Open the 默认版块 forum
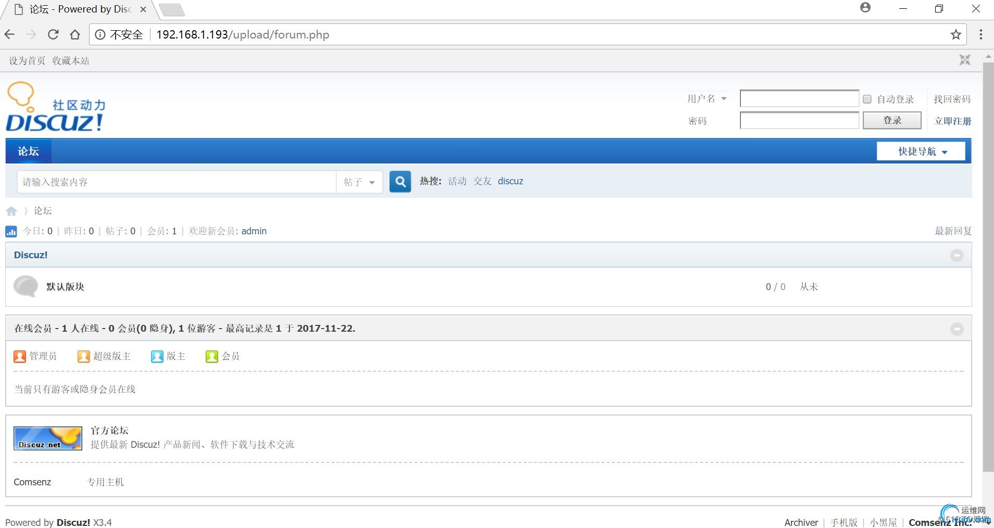The image size is (994, 528). [x=65, y=287]
